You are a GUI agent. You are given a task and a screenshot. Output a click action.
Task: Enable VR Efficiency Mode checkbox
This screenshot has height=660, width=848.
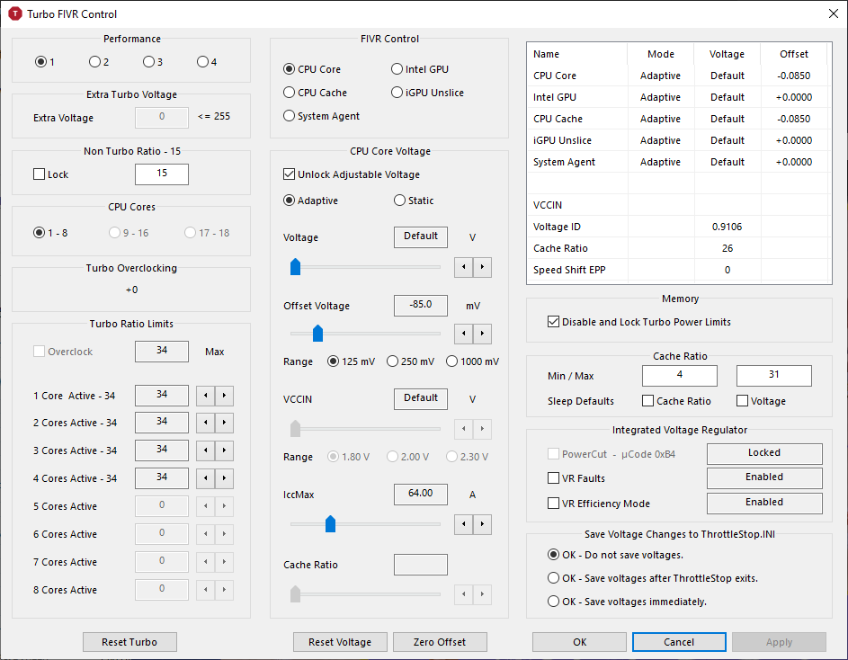553,504
